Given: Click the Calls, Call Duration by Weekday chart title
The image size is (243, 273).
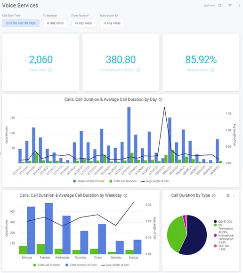Looking at the screenshot, I should pos(71,195).
